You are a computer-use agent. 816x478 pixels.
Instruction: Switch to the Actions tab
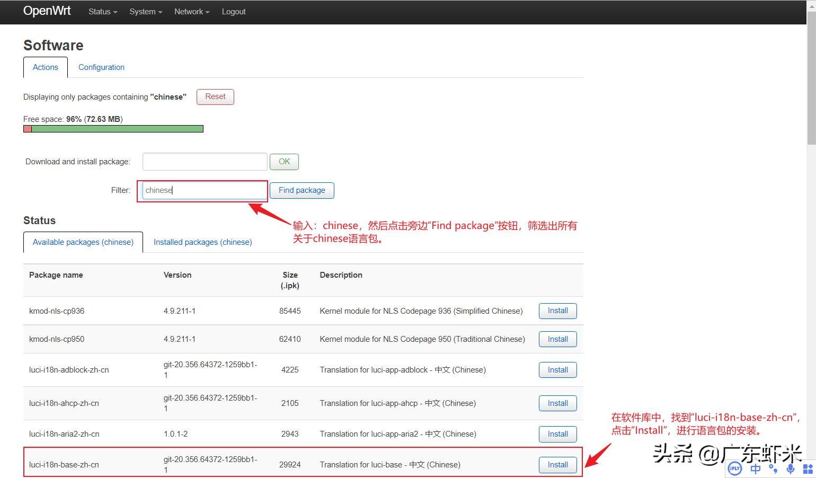45,67
